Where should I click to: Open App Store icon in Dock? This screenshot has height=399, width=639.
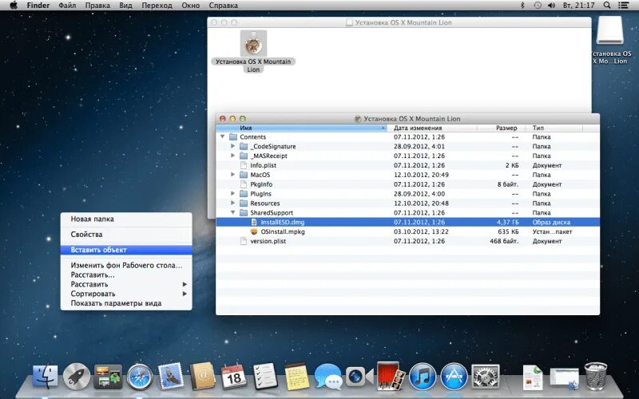(454, 377)
